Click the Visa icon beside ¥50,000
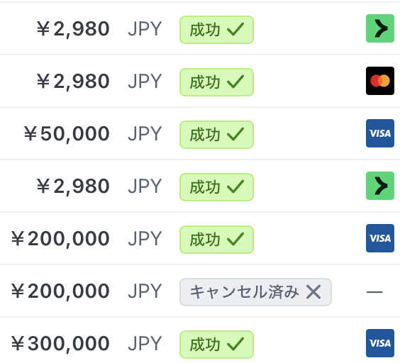 click(x=380, y=133)
